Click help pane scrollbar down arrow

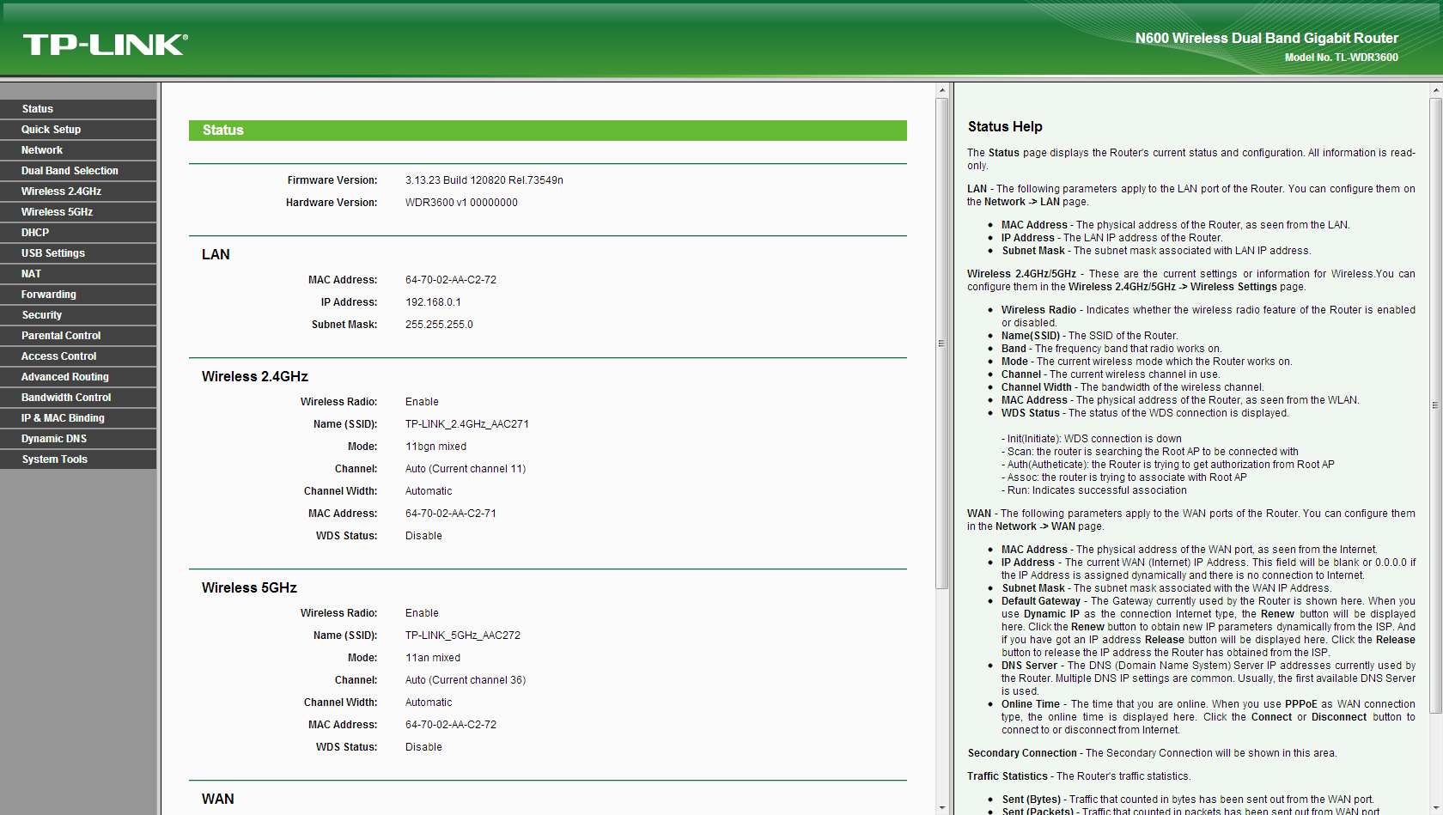[1436, 808]
